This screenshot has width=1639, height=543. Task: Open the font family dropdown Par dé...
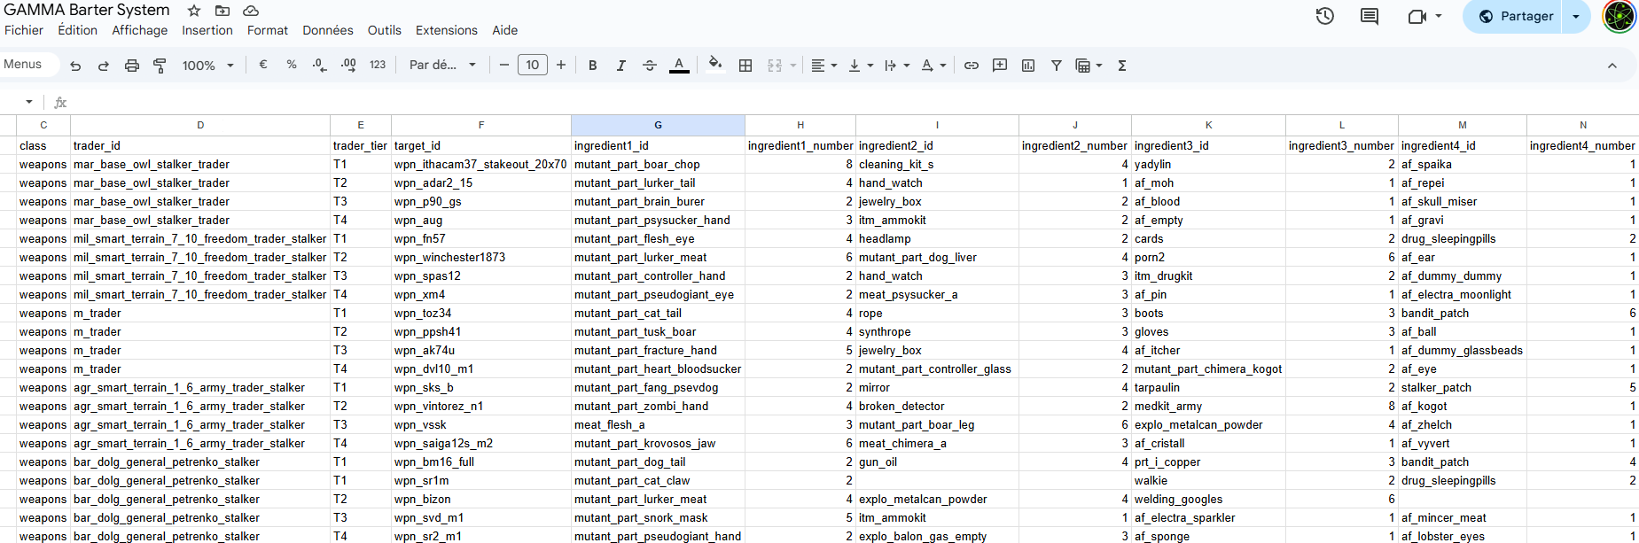click(x=442, y=65)
